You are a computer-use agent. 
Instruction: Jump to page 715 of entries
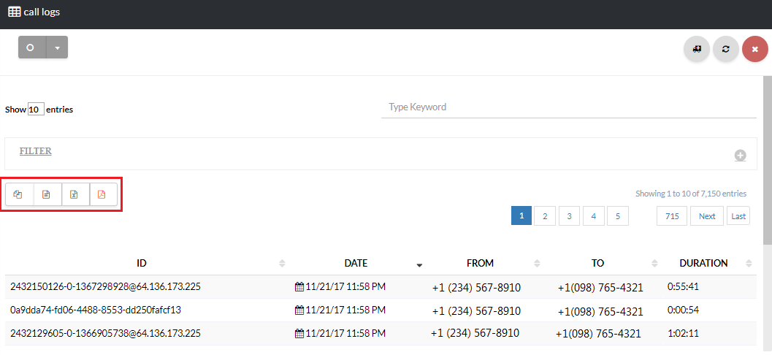(672, 216)
